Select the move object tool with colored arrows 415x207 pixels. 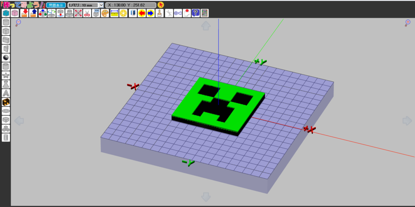pos(42,13)
